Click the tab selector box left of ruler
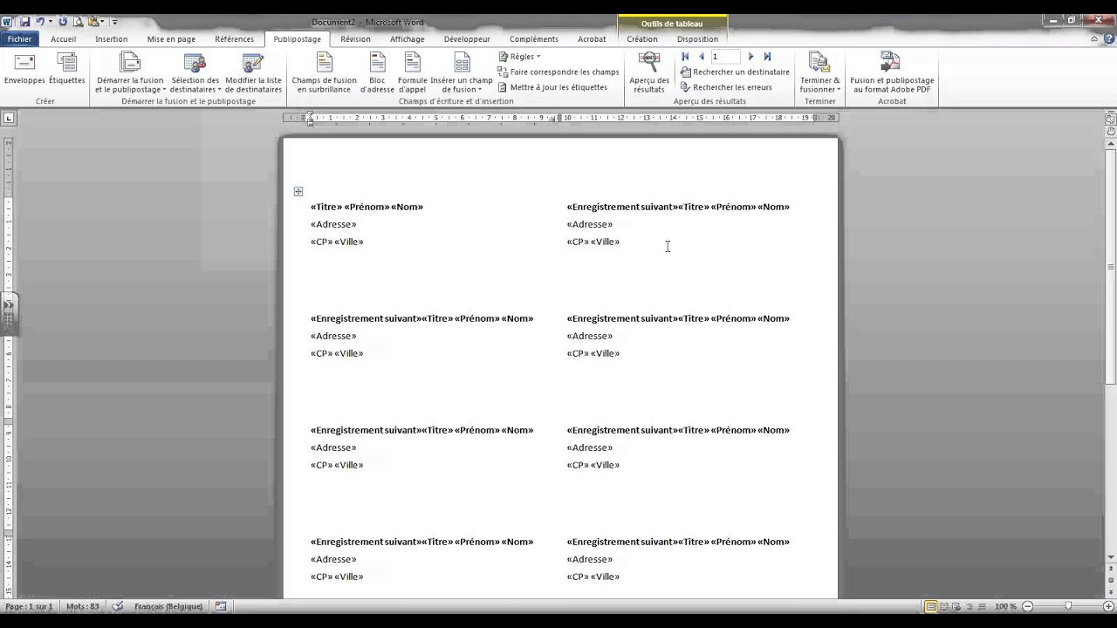Viewport: 1117px width, 628px height. pyautogui.click(x=9, y=117)
